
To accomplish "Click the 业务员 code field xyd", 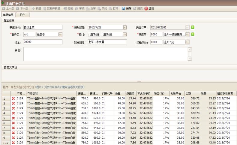I will 29,35.
